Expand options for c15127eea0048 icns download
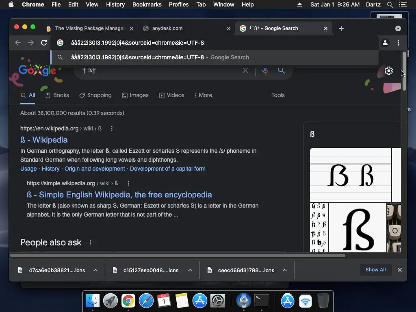 pyautogui.click(x=190, y=270)
